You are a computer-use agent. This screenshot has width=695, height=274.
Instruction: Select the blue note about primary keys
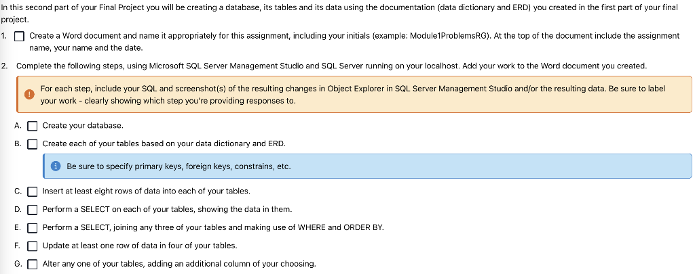(367, 166)
